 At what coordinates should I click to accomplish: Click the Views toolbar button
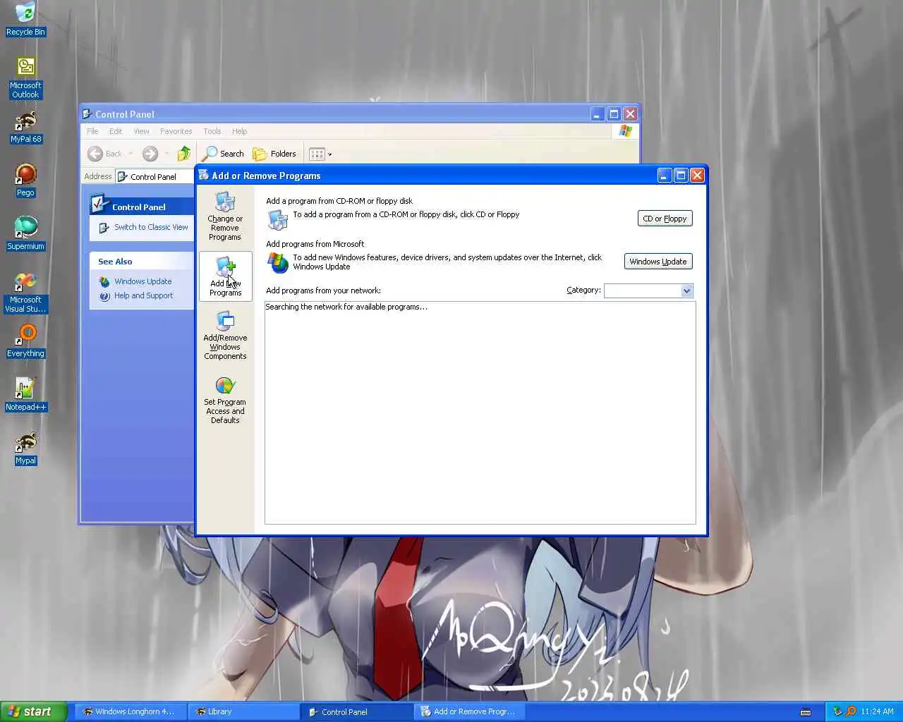[317, 154]
